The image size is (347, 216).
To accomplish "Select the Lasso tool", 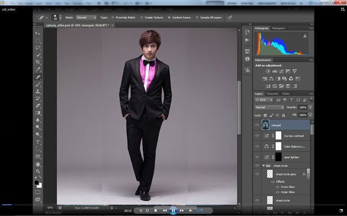I will click(x=38, y=48).
